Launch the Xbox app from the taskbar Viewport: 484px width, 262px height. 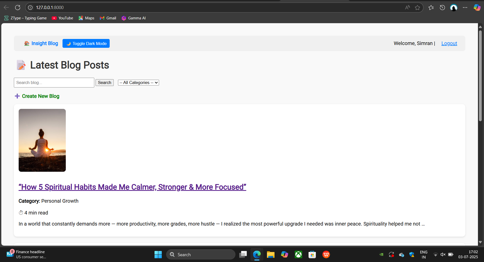point(298,254)
